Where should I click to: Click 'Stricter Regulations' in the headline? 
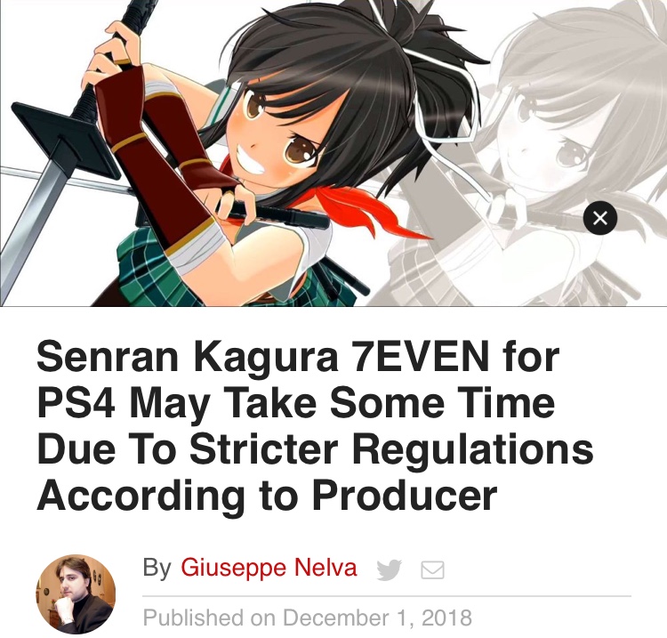click(x=391, y=451)
